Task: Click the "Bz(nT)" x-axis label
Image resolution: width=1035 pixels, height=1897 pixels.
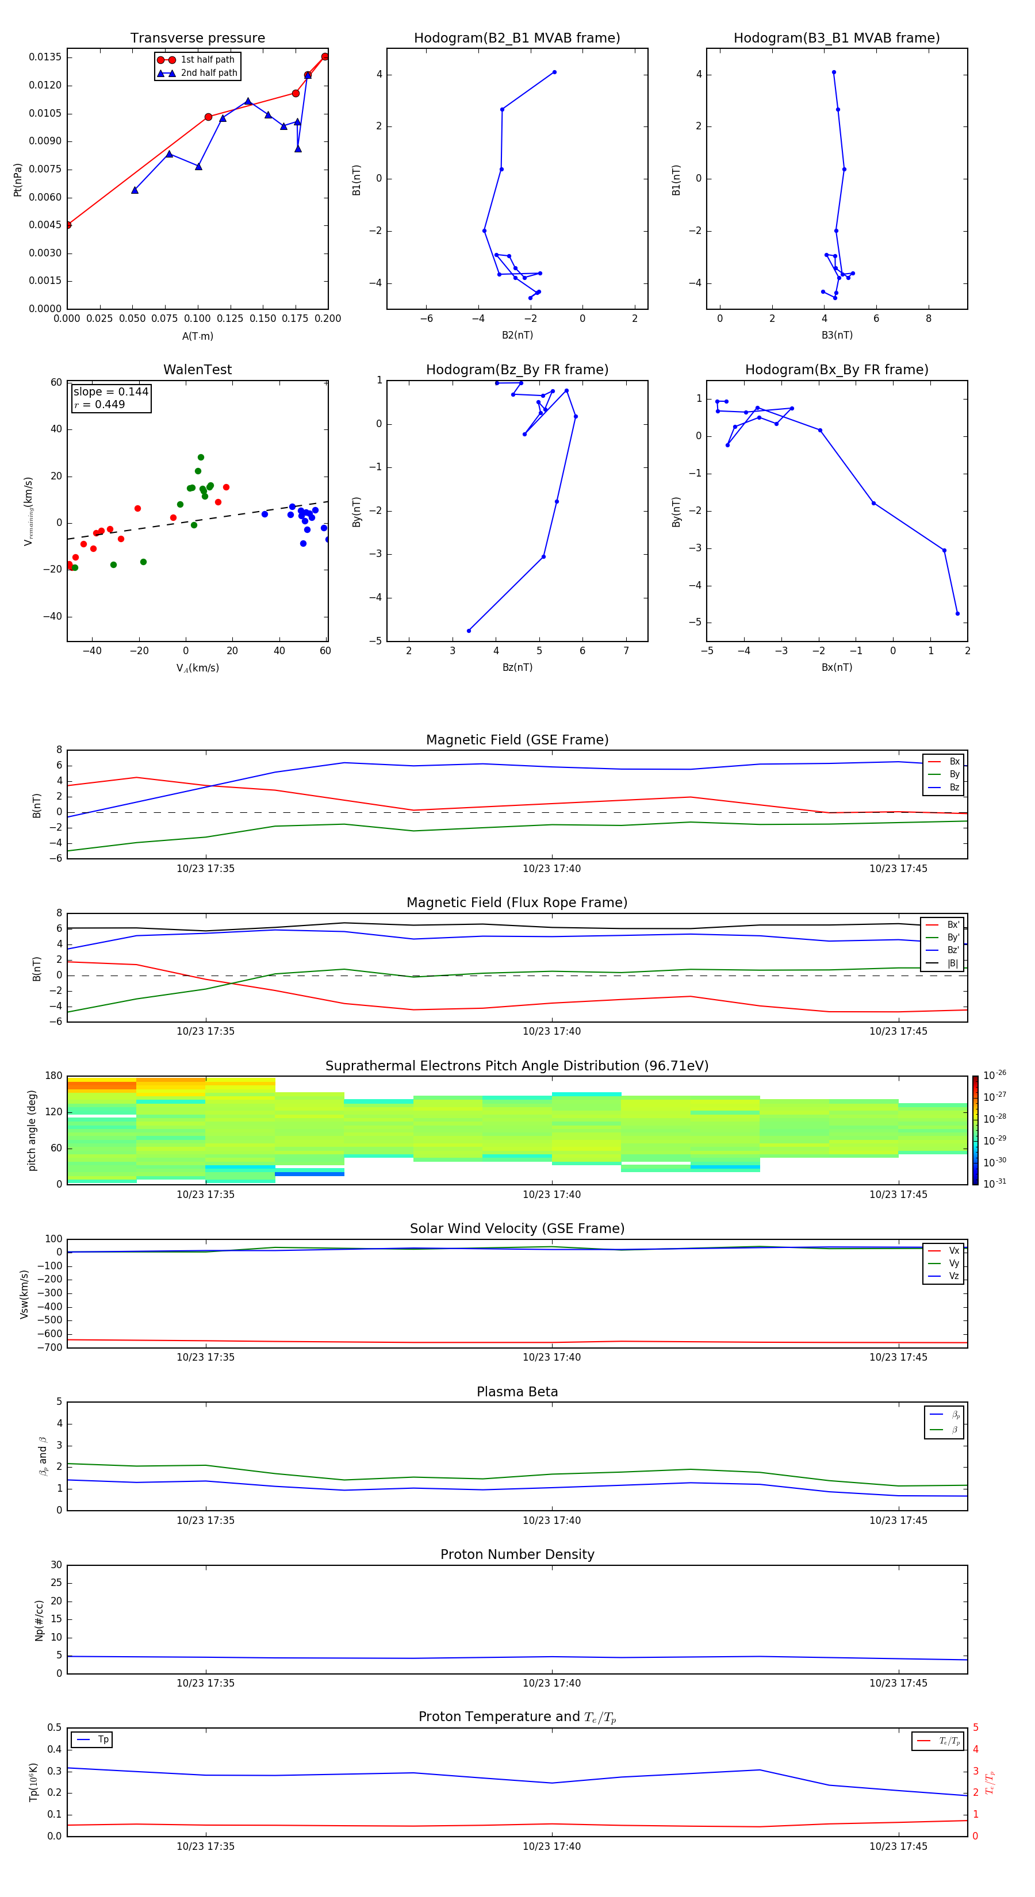Action: click(517, 667)
